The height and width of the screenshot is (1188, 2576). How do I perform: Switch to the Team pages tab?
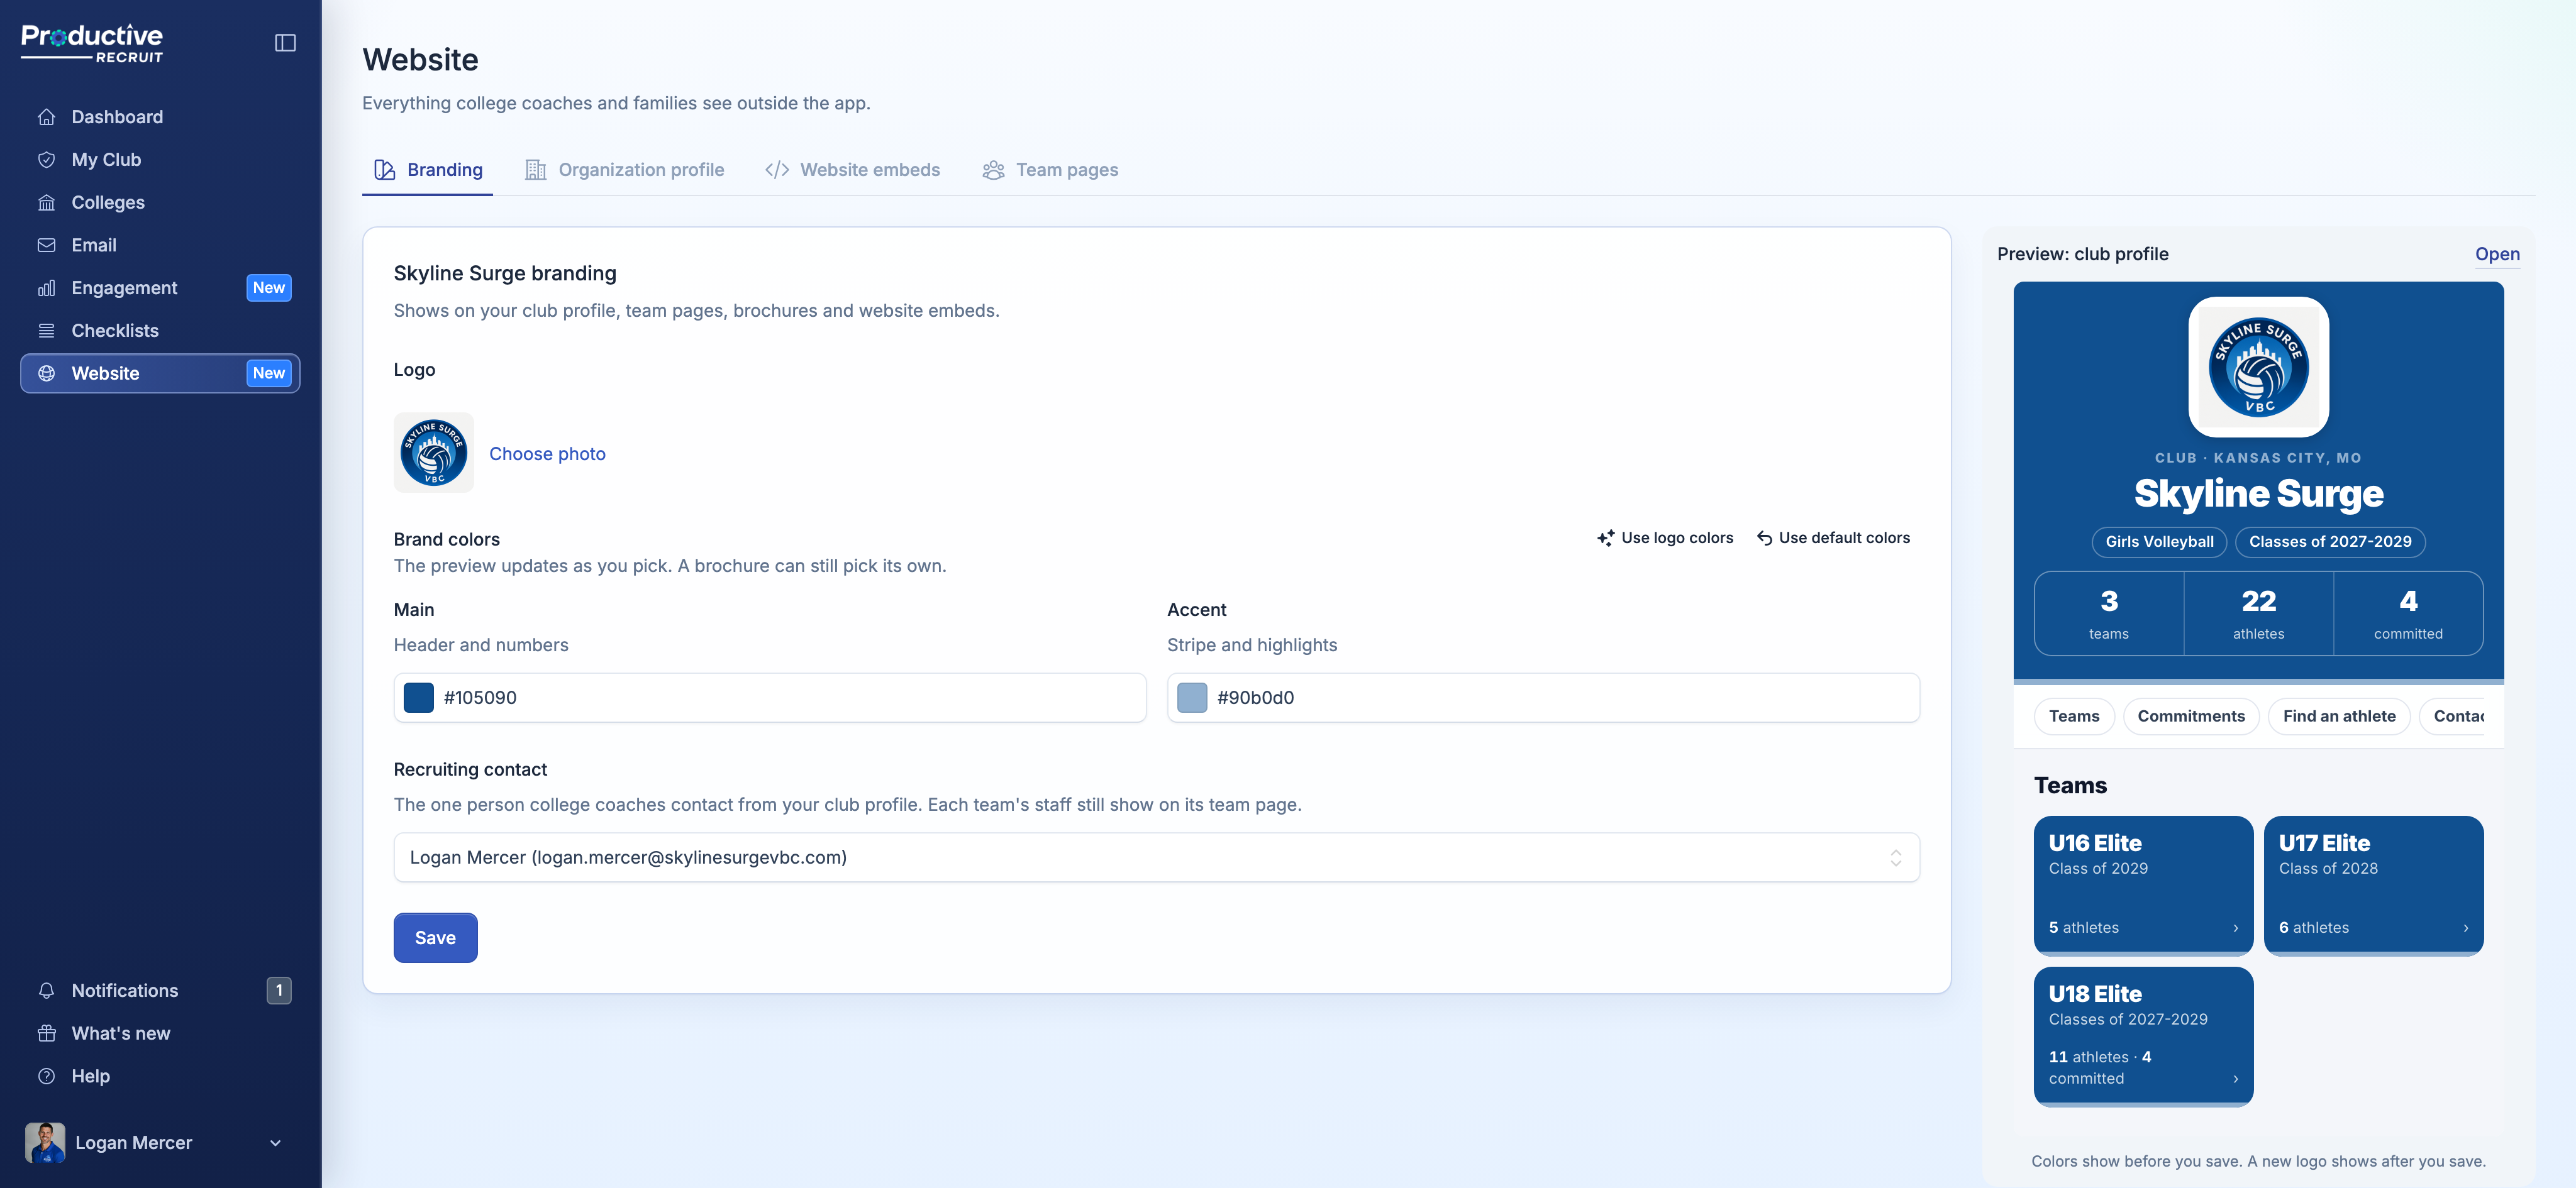[x=1050, y=170]
